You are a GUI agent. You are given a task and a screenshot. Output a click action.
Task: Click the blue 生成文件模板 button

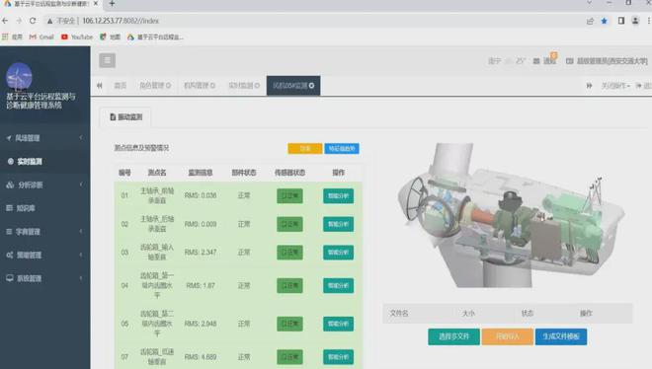[x=561, y=336]
